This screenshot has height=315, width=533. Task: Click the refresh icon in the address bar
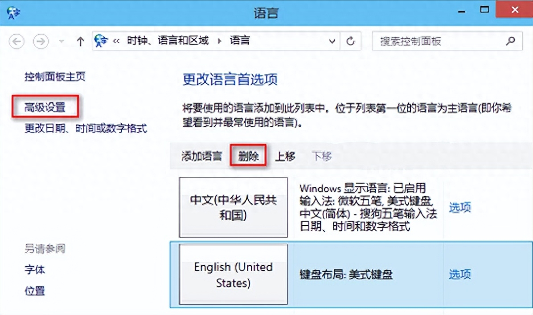[x=350, y=41]
